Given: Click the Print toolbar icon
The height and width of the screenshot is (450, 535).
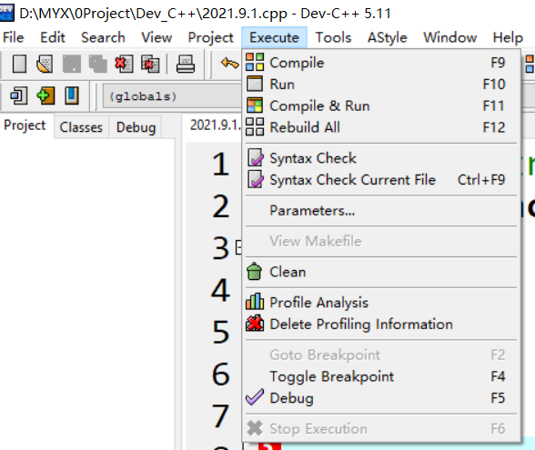Looking at the screenshot, I should pyautogui.click(x=186, y=64).
